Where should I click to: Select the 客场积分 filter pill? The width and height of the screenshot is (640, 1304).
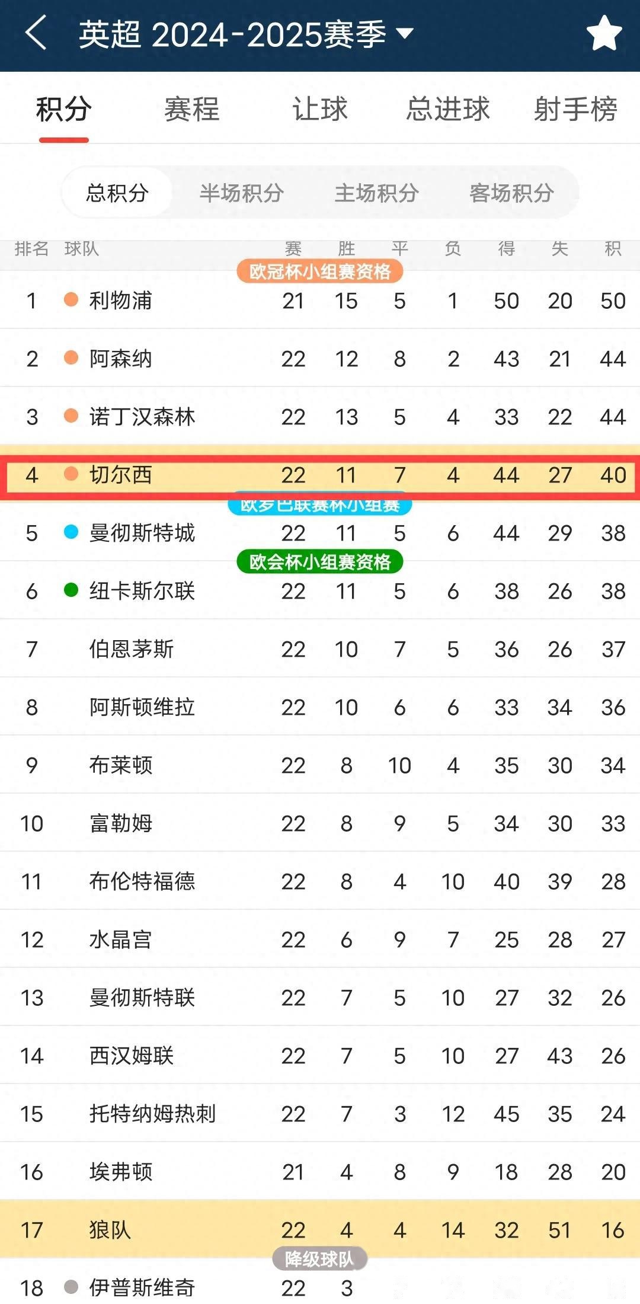pyautogui.click(x=512, y=193)
